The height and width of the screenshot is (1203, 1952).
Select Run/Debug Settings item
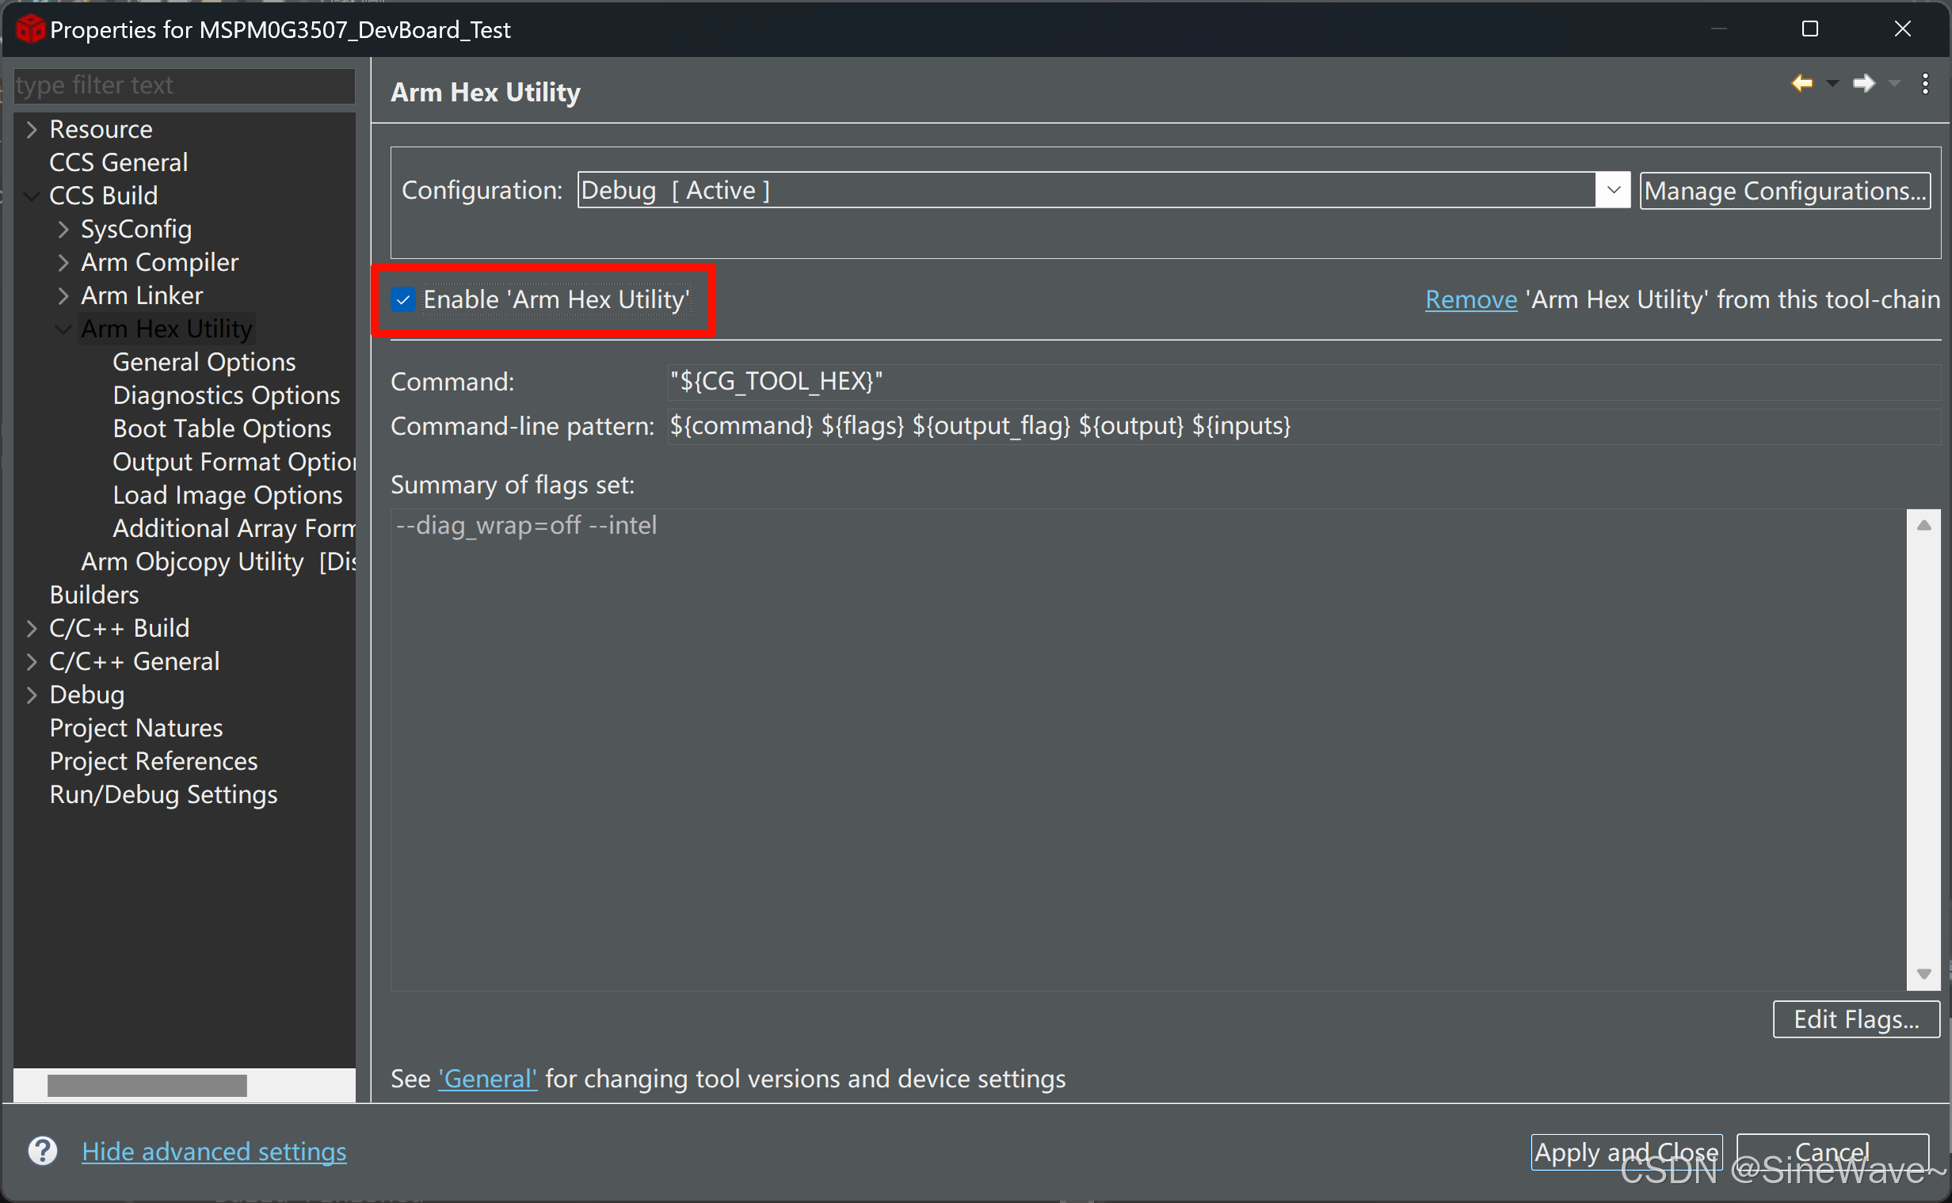point(163,795)
